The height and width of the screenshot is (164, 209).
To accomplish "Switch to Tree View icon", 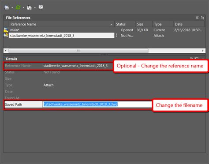I will click(202, 18).
